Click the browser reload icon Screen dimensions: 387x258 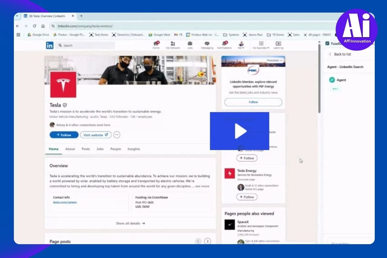(35, 26)
